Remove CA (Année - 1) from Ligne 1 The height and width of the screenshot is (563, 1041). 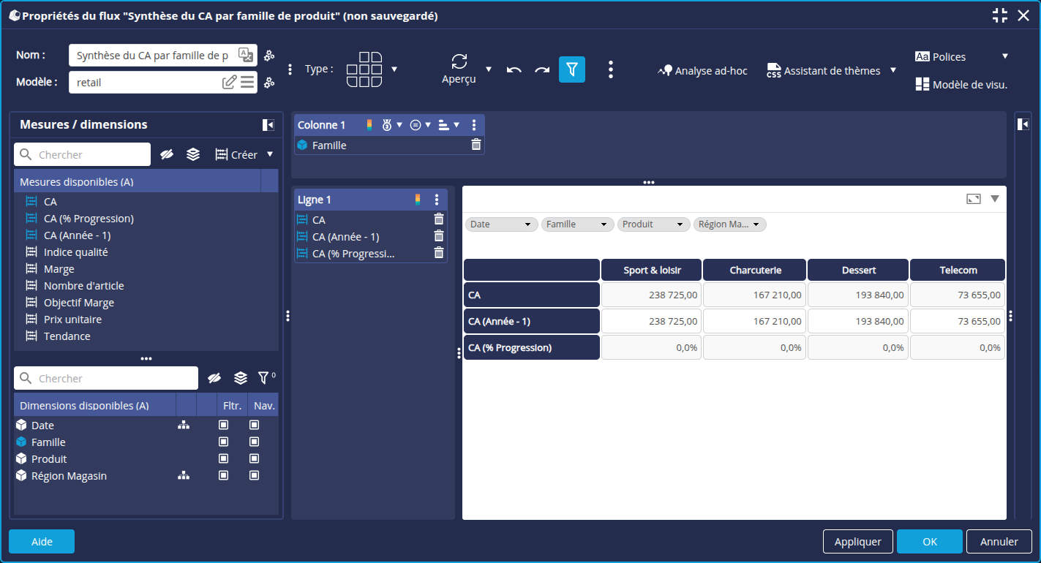[x=439, y=236]
